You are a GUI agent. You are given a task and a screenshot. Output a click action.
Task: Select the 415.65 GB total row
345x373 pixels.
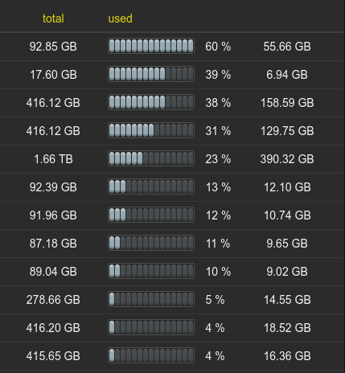(x=172, y=356)
